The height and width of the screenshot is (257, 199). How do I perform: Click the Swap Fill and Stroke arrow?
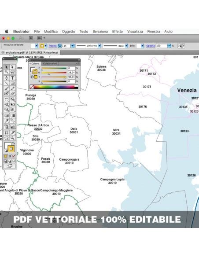14,143
